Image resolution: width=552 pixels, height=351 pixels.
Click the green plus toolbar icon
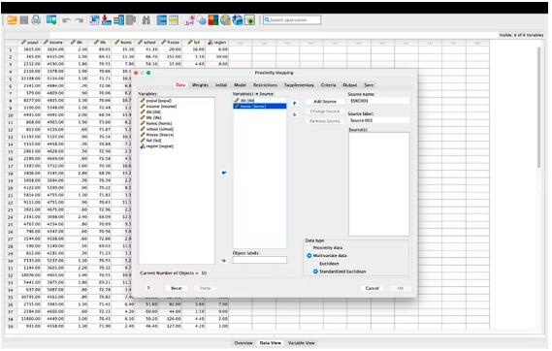click(x=249, y=20)
